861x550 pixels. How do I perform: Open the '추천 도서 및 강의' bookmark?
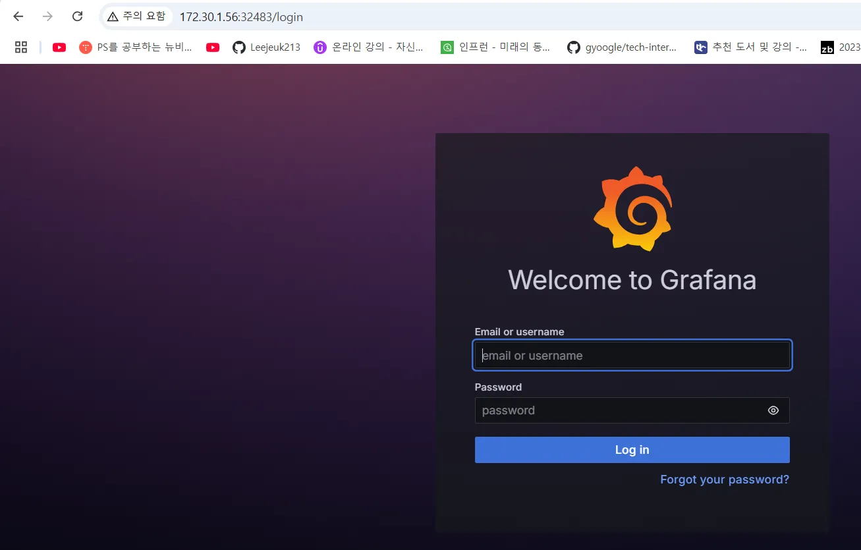pyautogui.click(x=750, y=47)
